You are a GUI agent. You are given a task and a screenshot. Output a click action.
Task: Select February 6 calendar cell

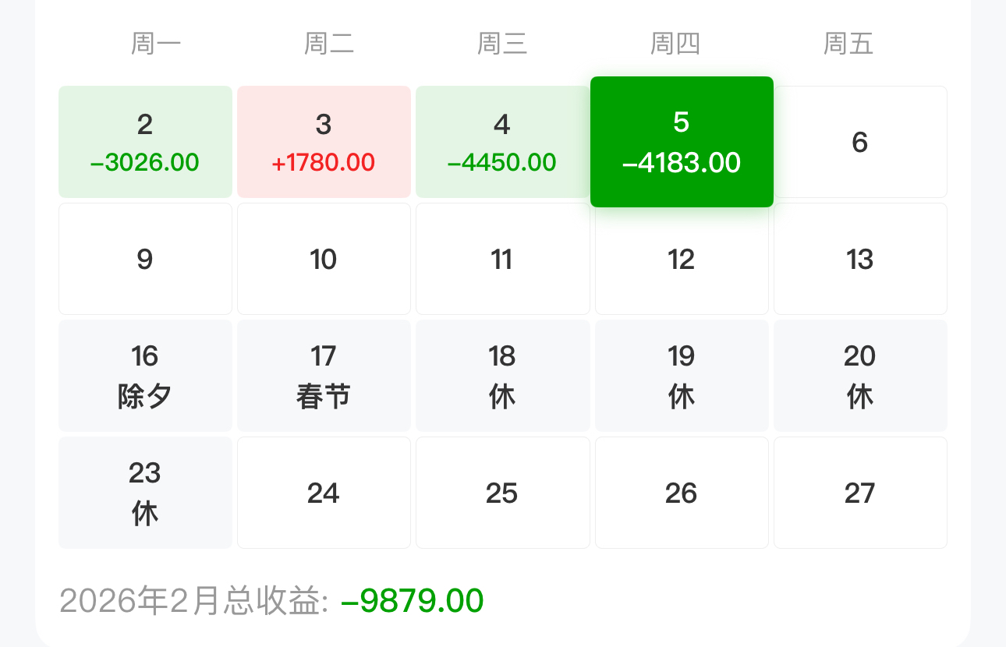(x=860, y=142)
